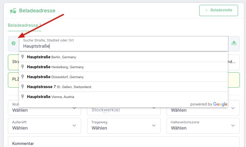
Task: Expand the Außenlift dropdown
Action: coord(45,126)
